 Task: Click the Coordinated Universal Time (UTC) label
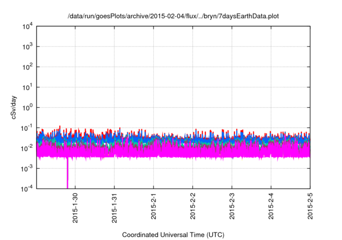coord(173,235)
